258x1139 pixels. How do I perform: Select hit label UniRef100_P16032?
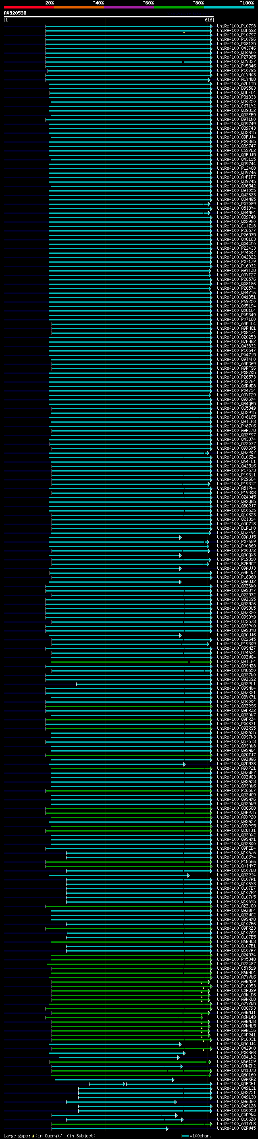point(236,266)
